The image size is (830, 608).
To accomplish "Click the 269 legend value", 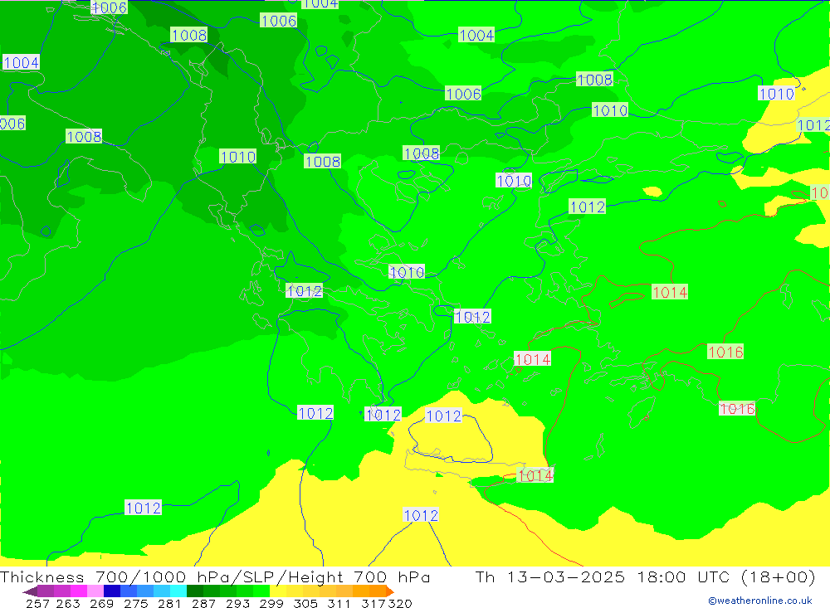I will point(101,603).
